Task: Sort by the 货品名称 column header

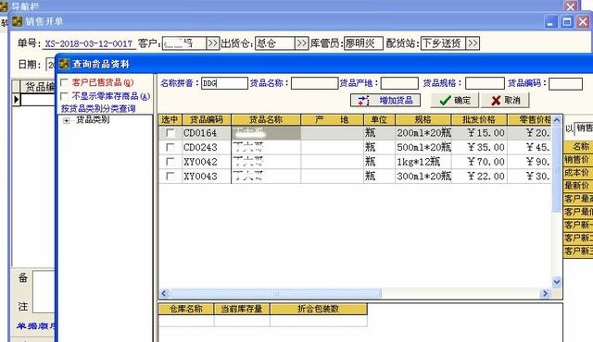Action: point(266,120)
